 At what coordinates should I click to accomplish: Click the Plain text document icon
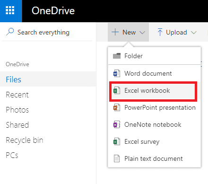[117, 158]
